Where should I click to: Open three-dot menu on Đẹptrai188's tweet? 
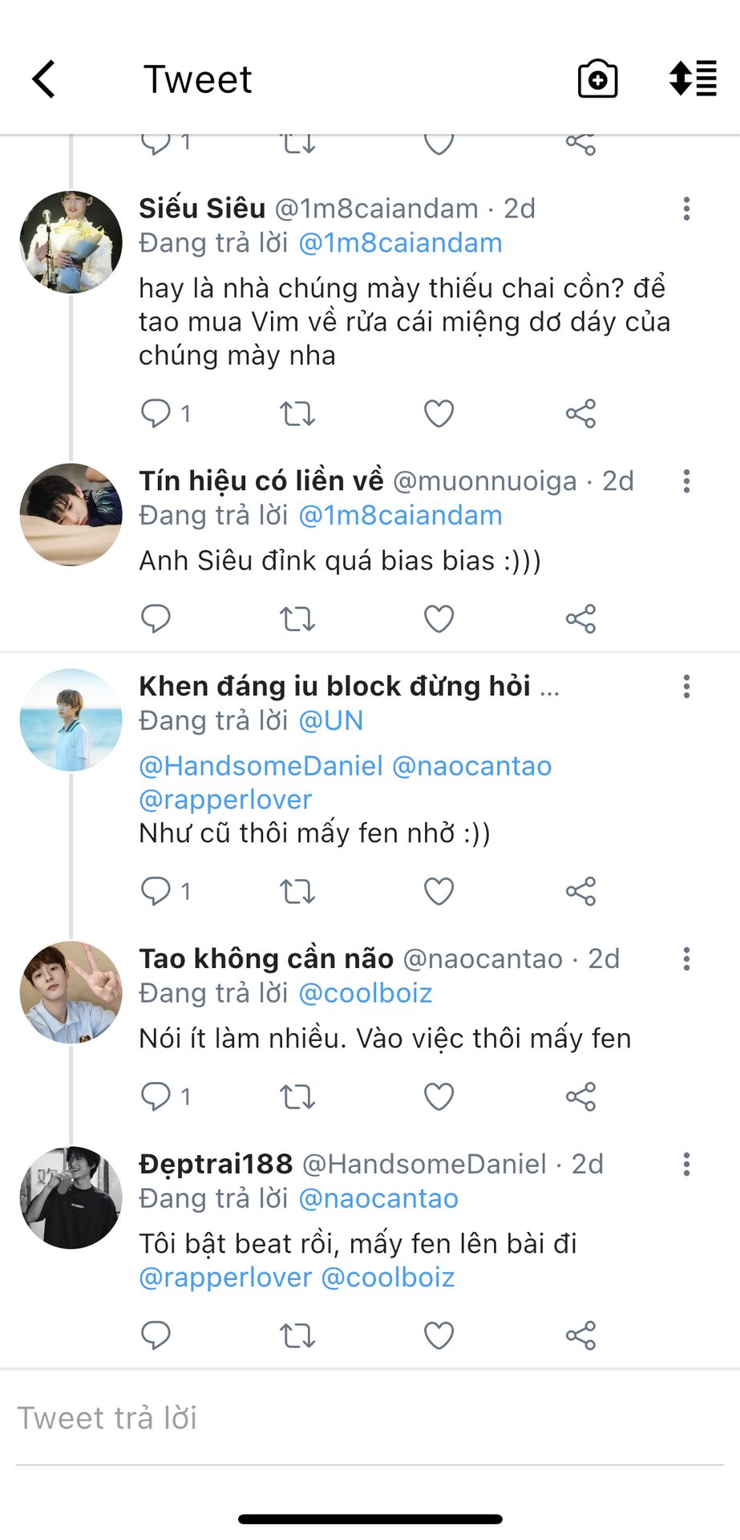click(686, 1164)
